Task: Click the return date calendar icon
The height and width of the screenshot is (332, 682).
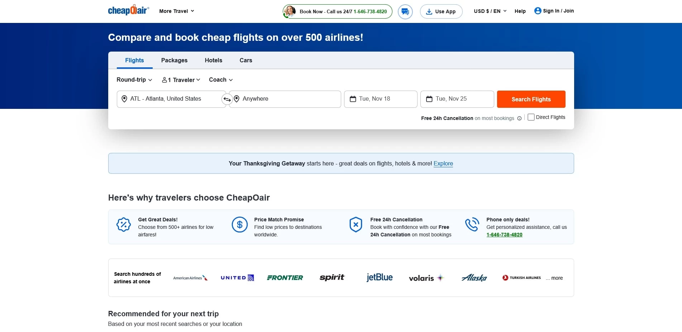Action: [x=429, y=98]
